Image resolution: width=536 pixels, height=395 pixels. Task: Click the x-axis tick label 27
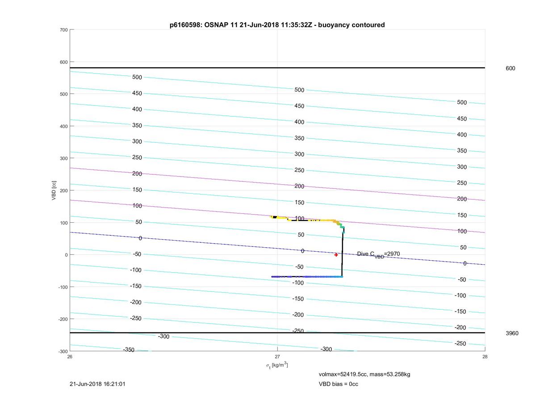click(x=277, y=357)
